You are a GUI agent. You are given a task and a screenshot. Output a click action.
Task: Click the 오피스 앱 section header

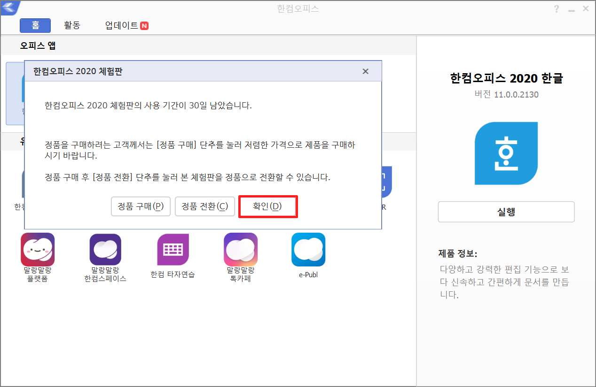[x=38, y=46]
